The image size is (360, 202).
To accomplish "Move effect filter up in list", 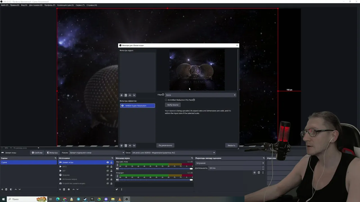I will 130,145.
